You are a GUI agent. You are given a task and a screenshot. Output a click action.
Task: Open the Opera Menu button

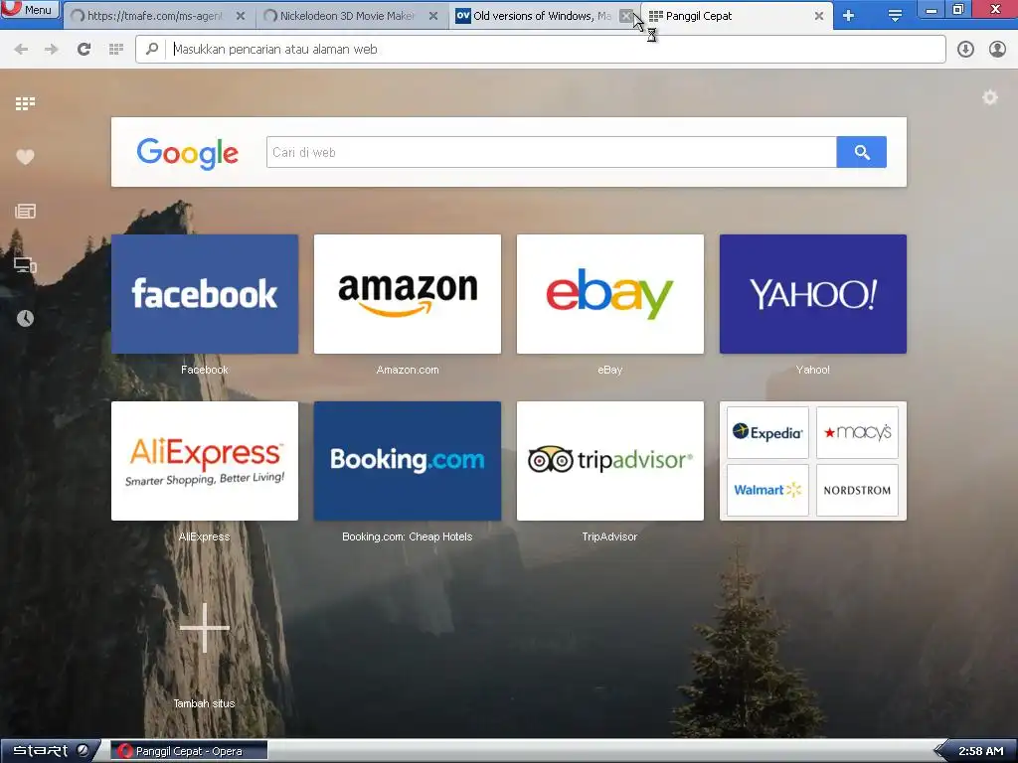point(30,9)
